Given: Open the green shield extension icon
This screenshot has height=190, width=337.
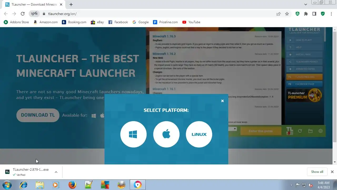Looking at the screenshot, I should point(298,14).
